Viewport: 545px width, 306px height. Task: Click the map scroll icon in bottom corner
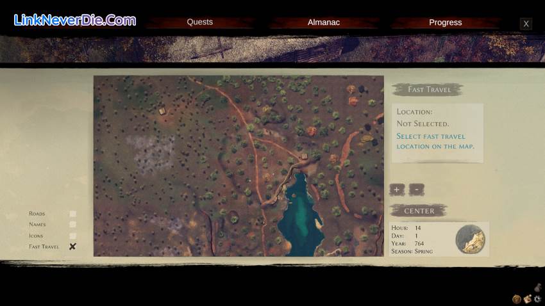527,299
